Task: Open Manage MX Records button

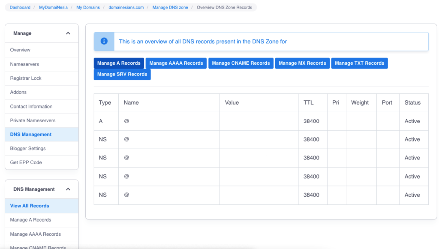Action: pos(302,63)
